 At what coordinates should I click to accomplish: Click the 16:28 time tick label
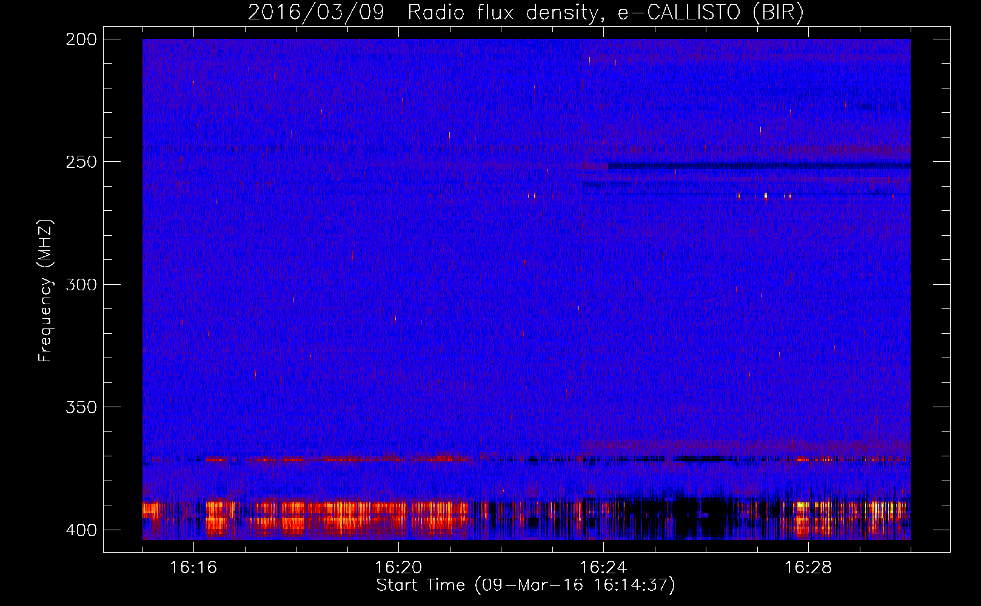808,568
